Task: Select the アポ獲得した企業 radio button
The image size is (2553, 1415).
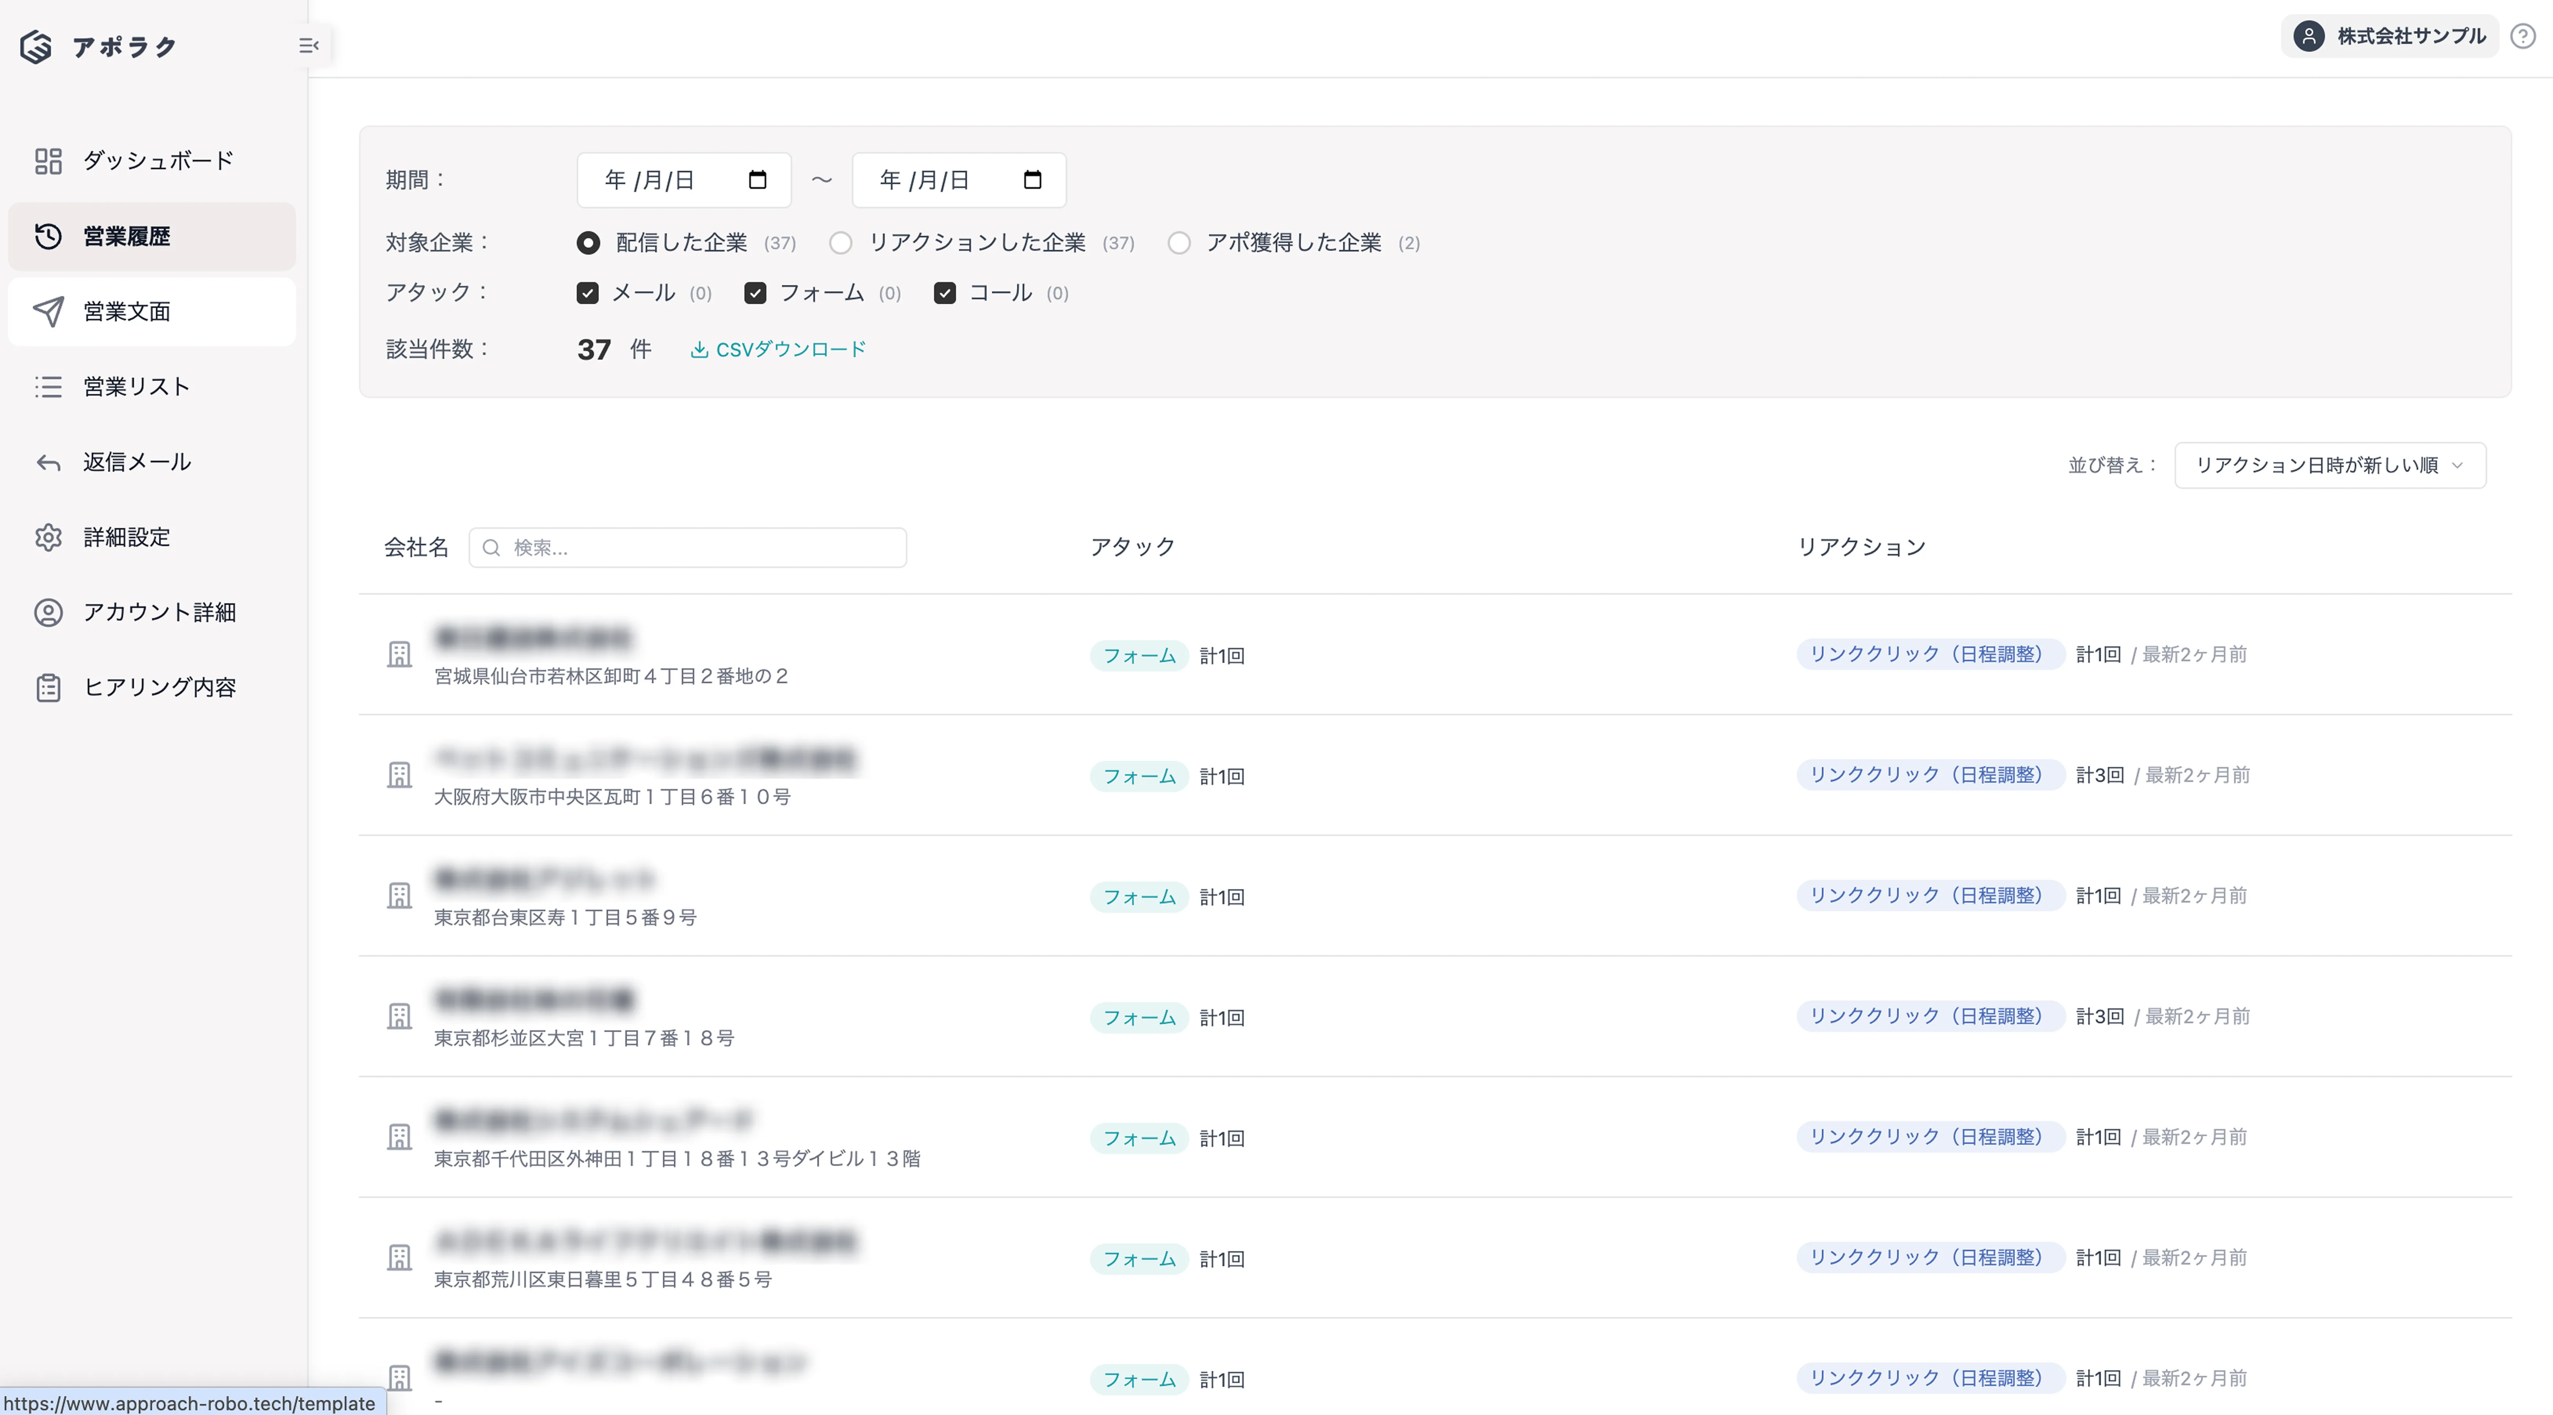Action: [1179, 243]
